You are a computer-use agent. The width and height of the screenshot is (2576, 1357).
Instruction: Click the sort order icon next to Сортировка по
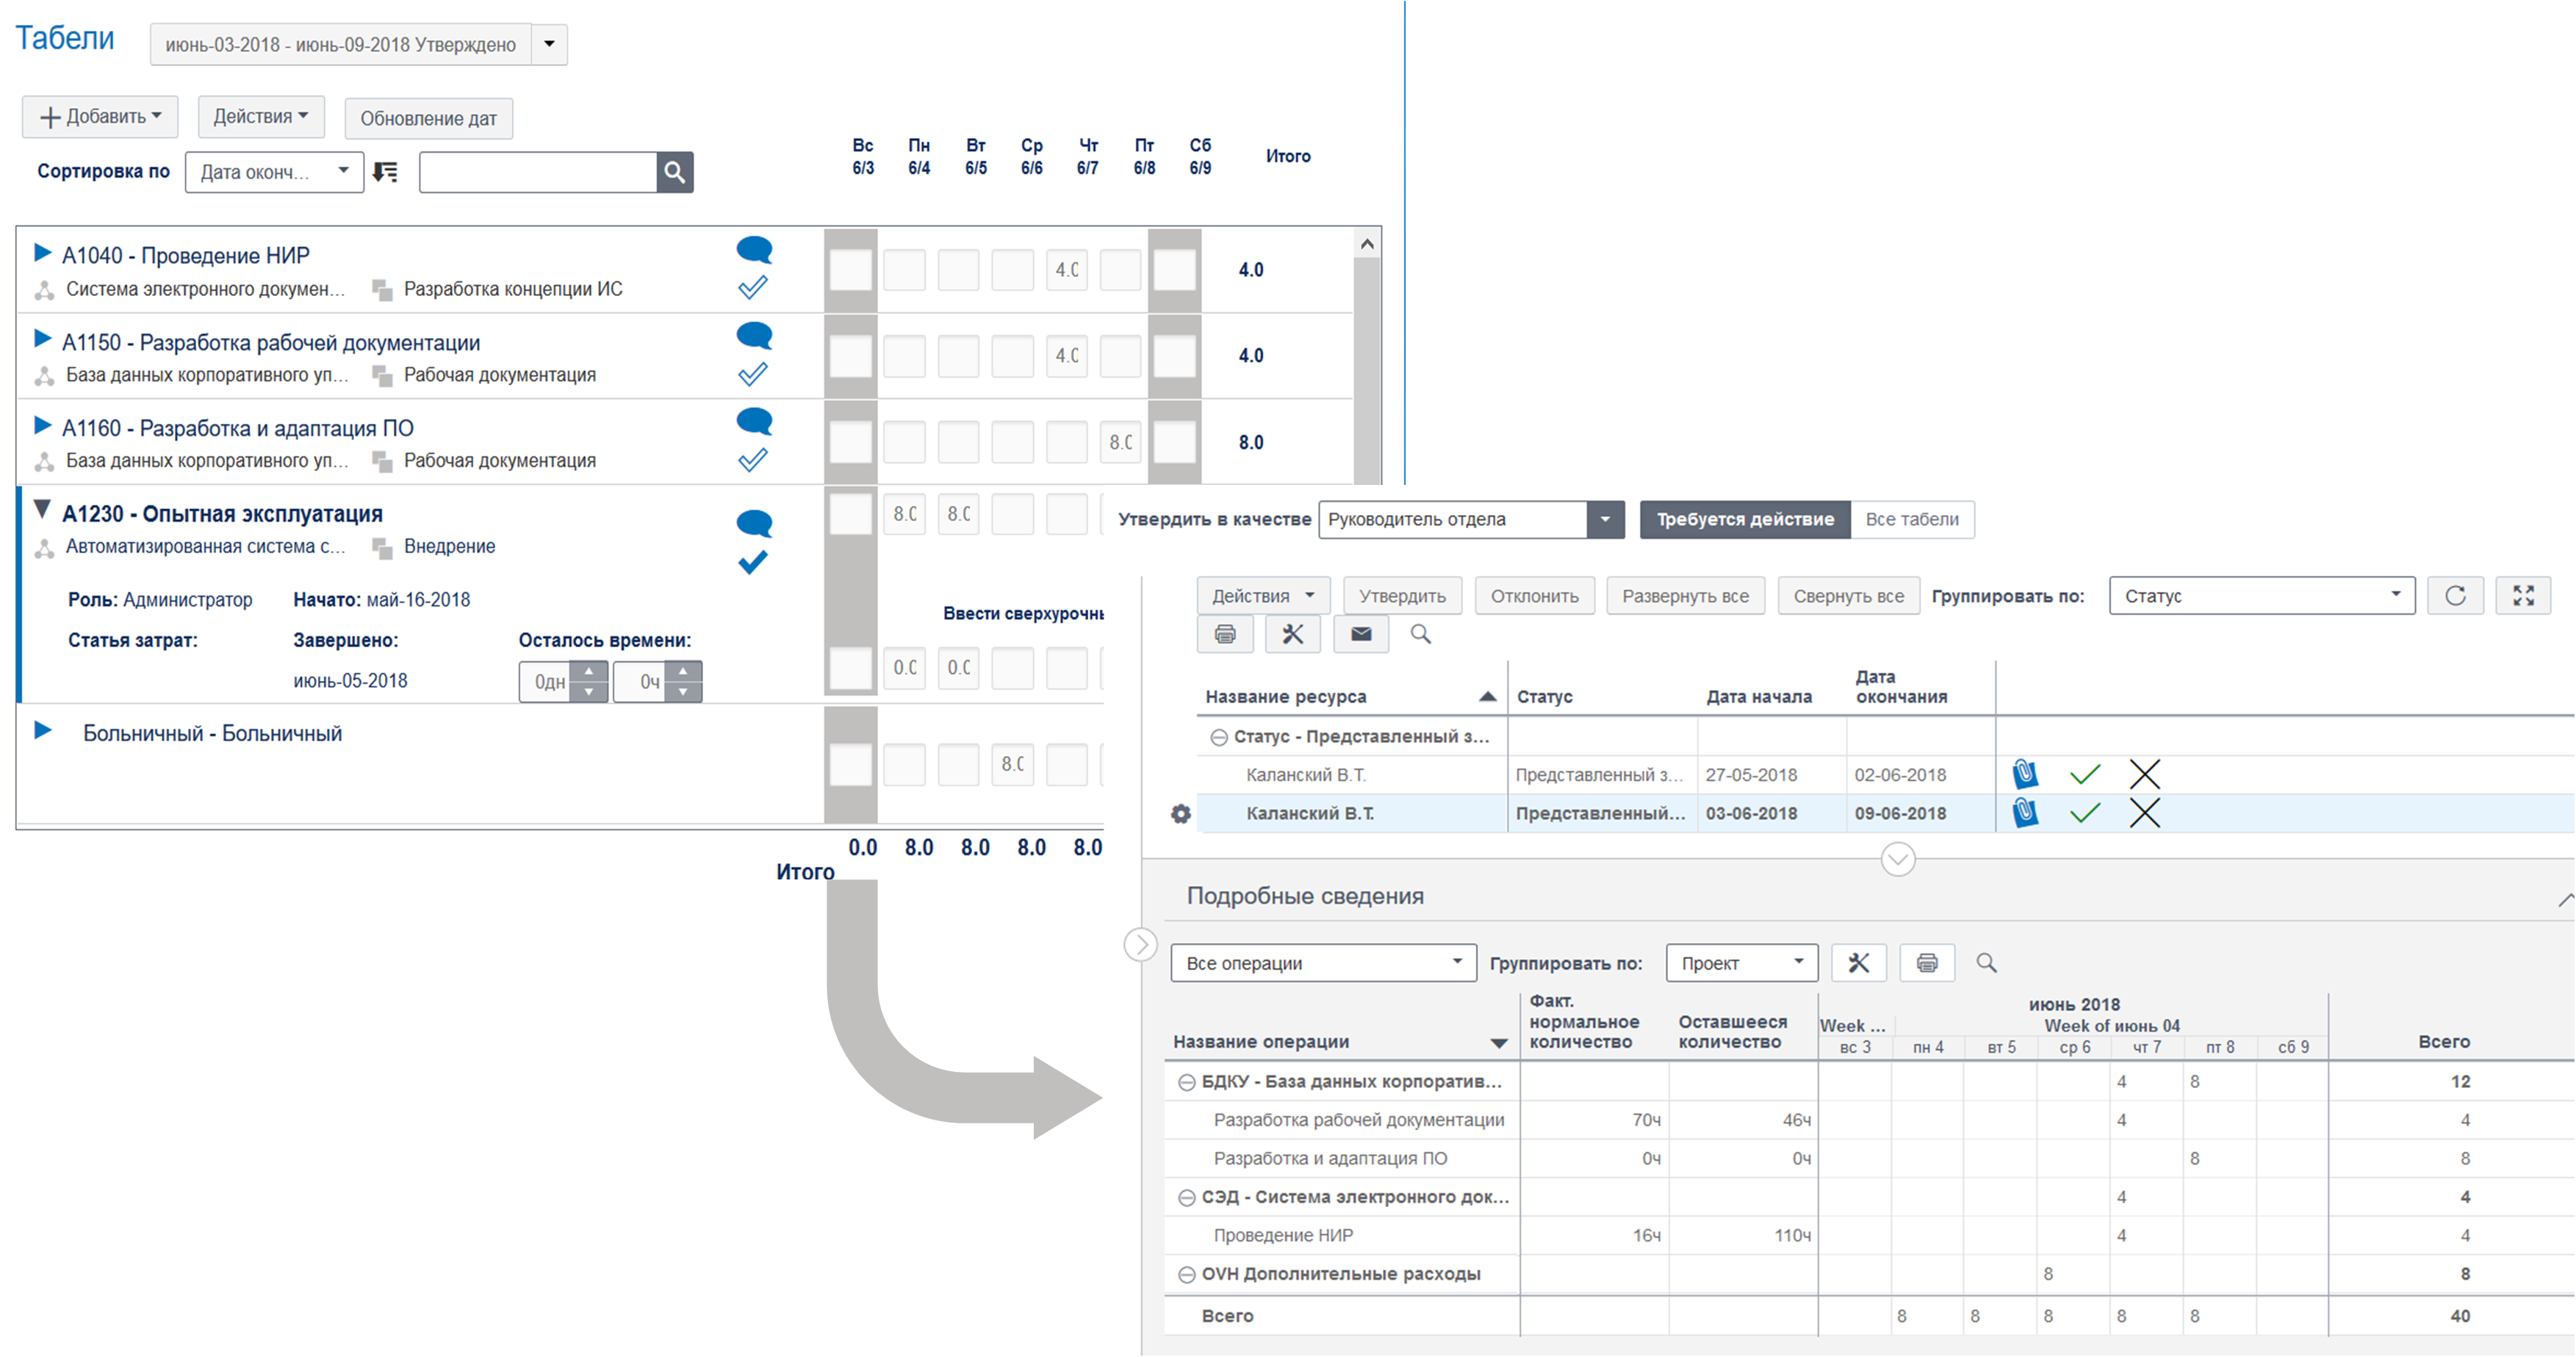(385, 172)
